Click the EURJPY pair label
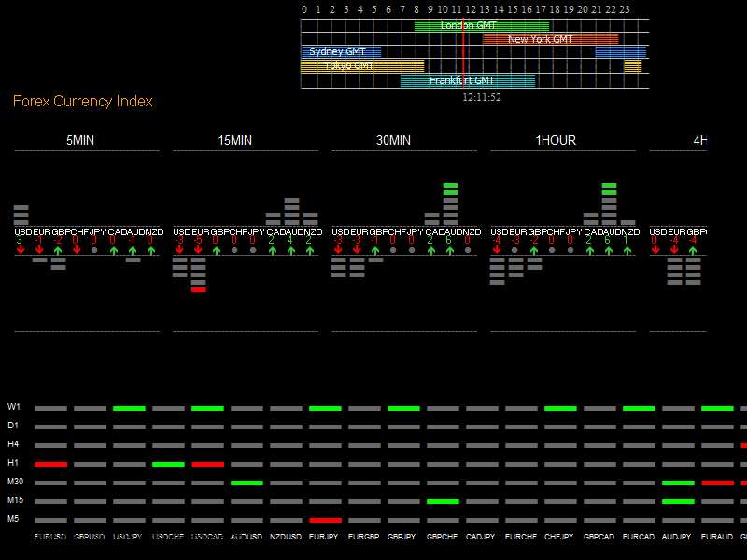Screen dimensions: 747x560 [323, 537]
